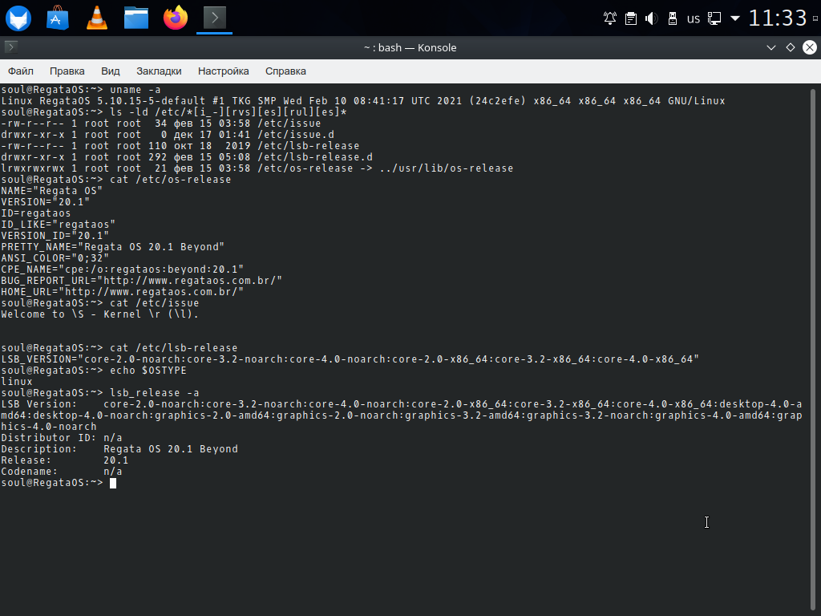Open VLC media player from panel
Viewport: 821px width, 616px height.
(x=97, y=18)
